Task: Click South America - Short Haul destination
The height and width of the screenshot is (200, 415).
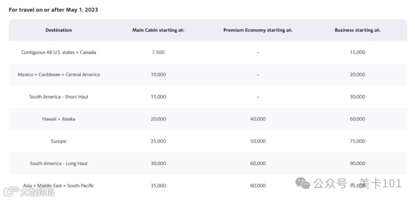Action: click(x=59, y=97)
